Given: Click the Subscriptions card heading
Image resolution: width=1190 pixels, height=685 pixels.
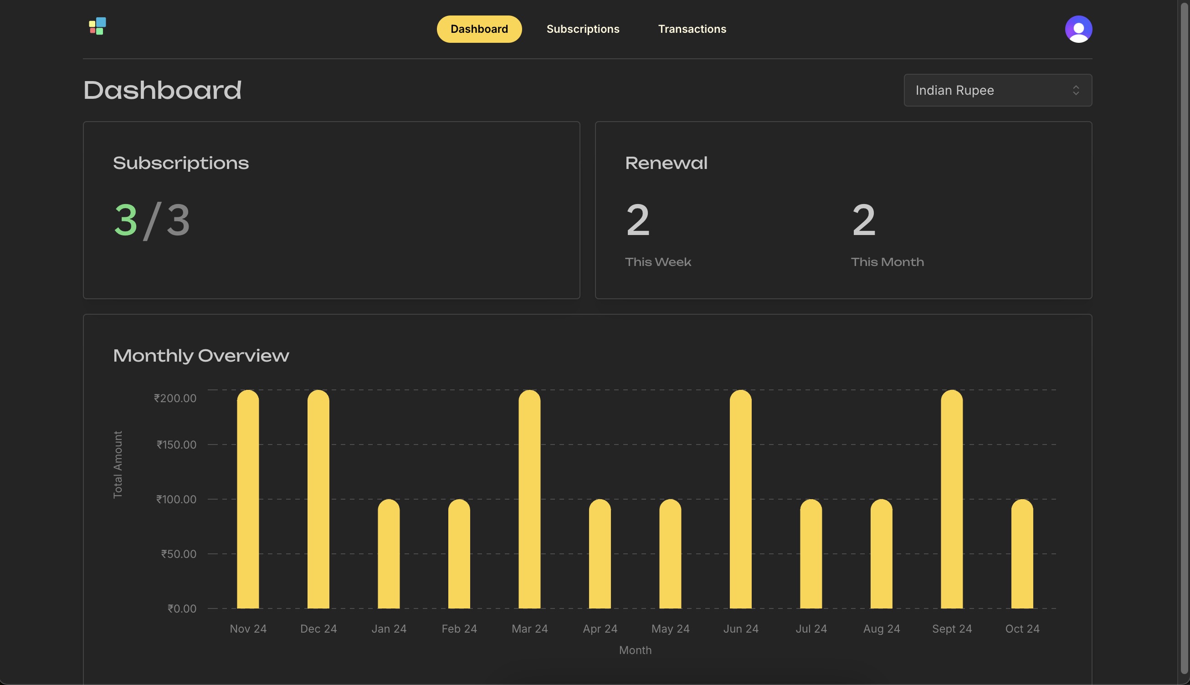Looking at the screenshot, I should point(181,163).
